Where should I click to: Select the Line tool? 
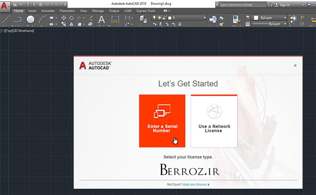click(5, 19)
